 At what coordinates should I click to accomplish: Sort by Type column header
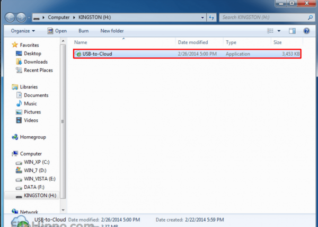(x=231, y=42)
